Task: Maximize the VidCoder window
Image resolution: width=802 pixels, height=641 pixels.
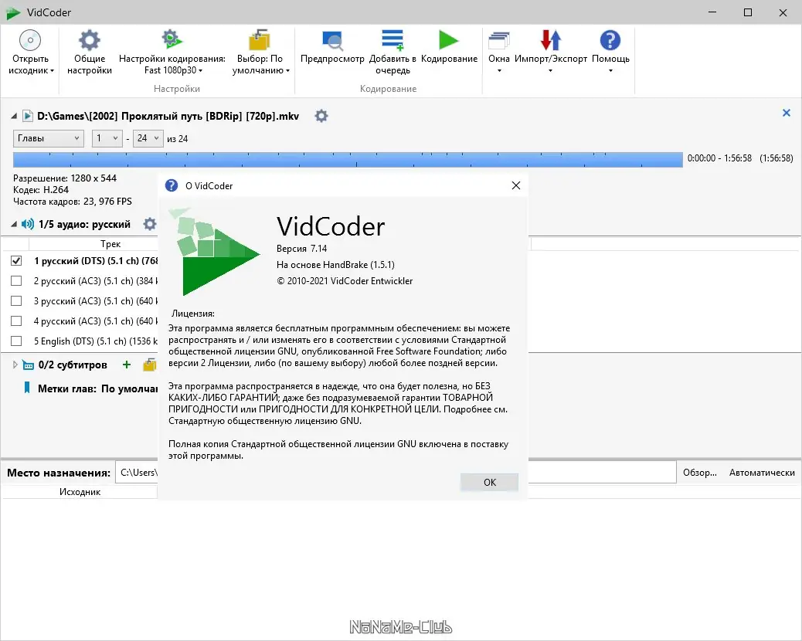Action: click(748, 12)
